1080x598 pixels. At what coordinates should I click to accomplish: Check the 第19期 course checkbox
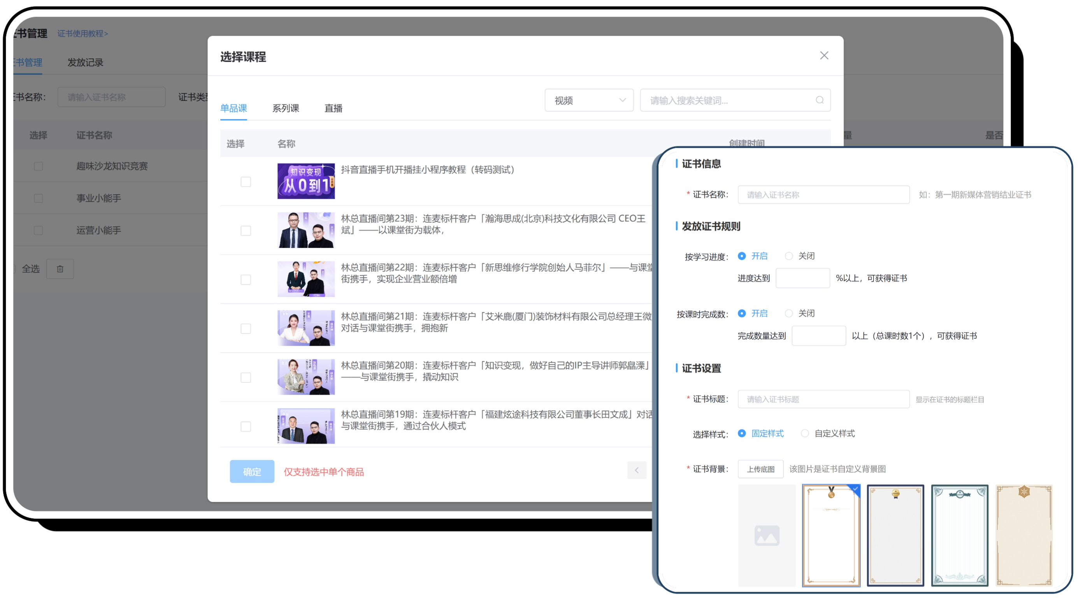246,427
